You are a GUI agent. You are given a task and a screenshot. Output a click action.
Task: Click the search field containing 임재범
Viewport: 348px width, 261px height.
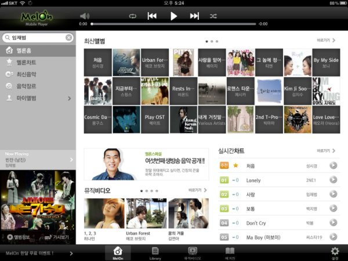(38, 38)
